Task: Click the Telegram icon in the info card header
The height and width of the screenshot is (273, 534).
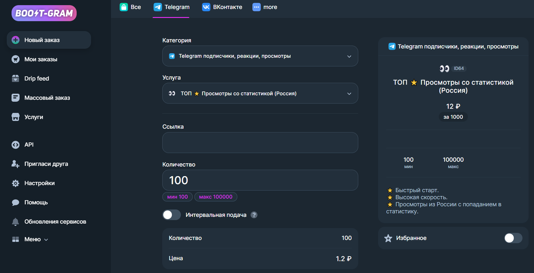Action: 392,46
